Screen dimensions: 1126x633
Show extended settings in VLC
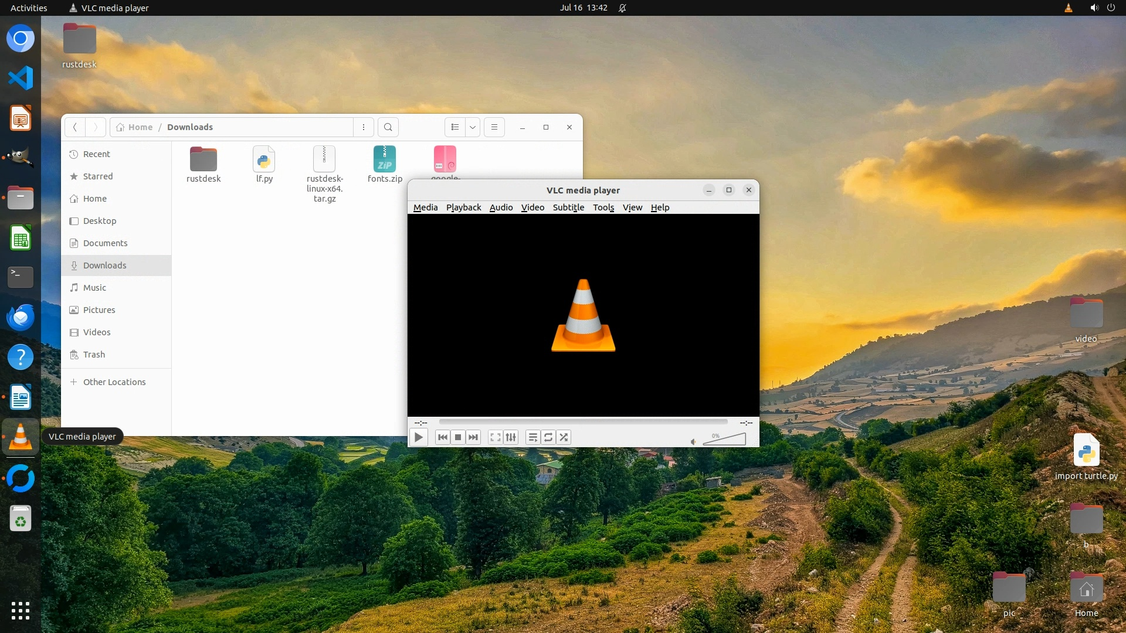[511, 437]
